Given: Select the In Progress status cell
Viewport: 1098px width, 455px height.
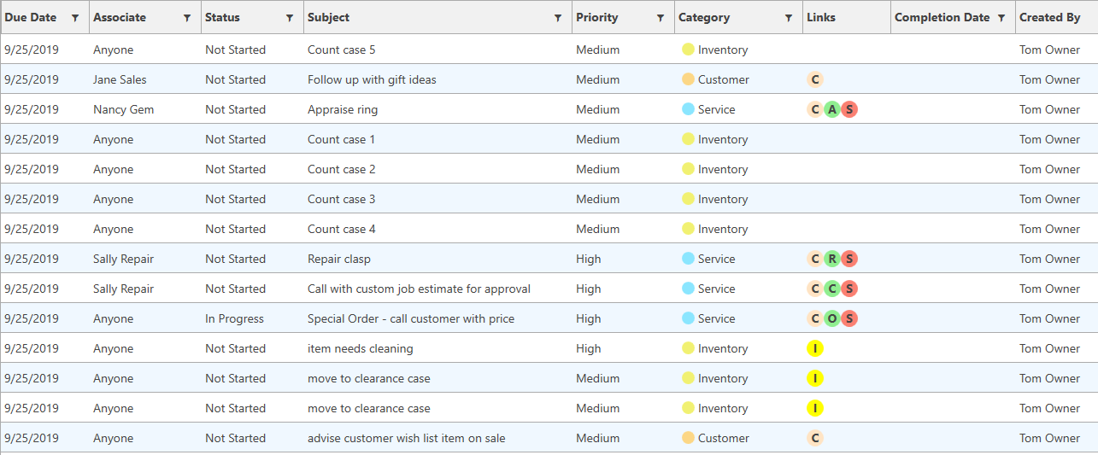Looking at the screenshot, I should click(x=234, y=318).
